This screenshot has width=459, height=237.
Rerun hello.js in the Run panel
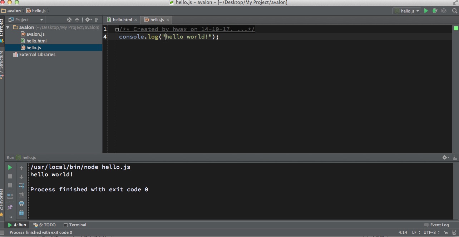(10, 167)
